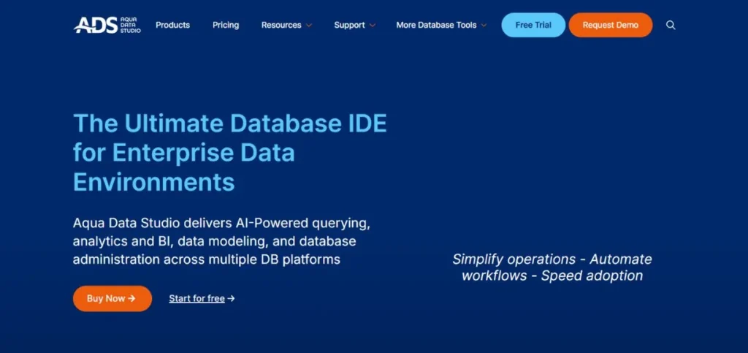Expand the Support dropdown chevron
748x353 pixels.
coord(373,26)
